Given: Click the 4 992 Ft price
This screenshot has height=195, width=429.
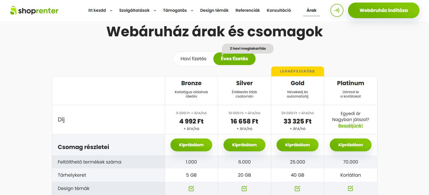Looking at the screenshot, I should pos(191,121).
